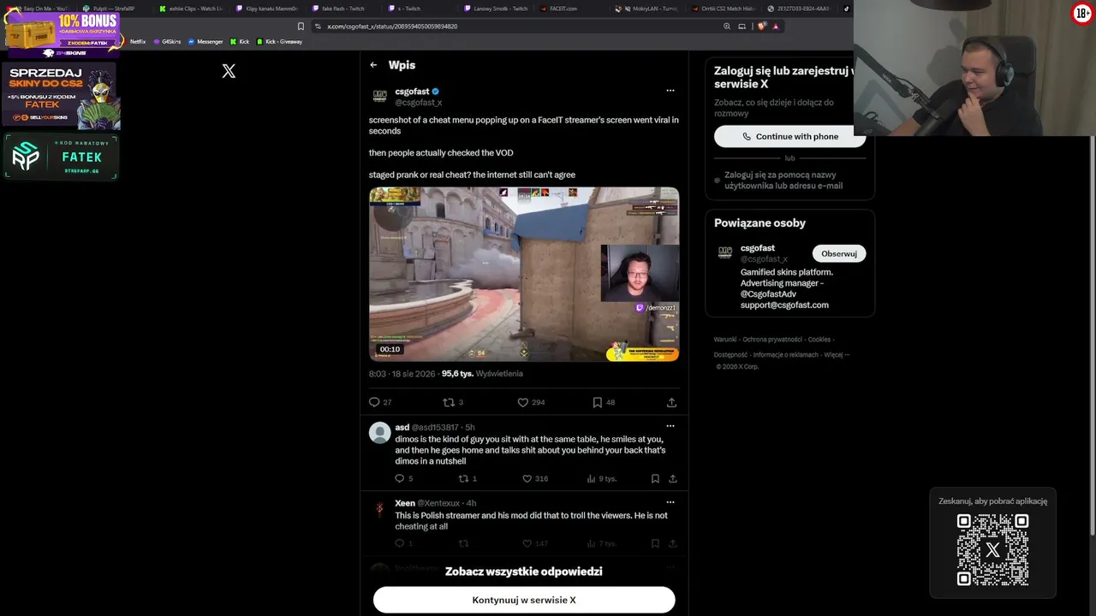Screen dimensions: 1096x616
Task: Click the QR code to download the app
Action: coord(992,549)
